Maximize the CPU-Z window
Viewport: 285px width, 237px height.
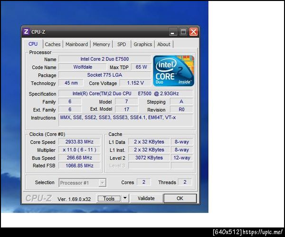[183, 32]
